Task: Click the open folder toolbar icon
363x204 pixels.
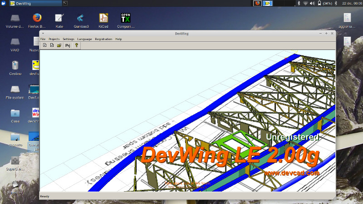Action: pos(59,45)
